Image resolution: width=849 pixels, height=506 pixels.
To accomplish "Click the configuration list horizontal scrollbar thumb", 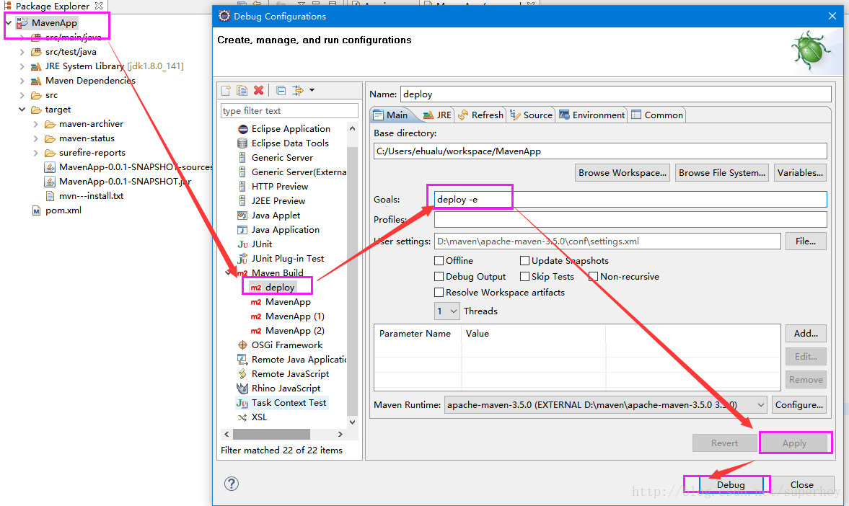I will point(271,434).
